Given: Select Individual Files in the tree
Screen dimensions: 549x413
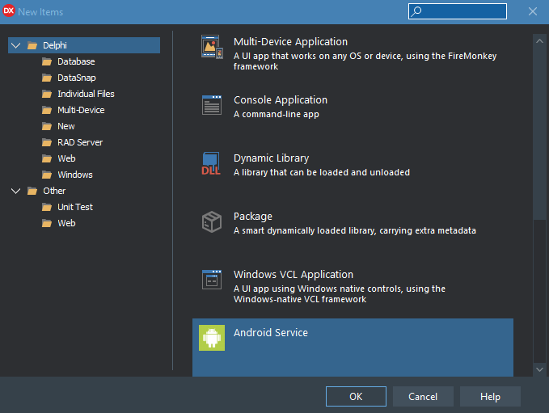Looking at the screenshot, I should [x=86, y=94].
